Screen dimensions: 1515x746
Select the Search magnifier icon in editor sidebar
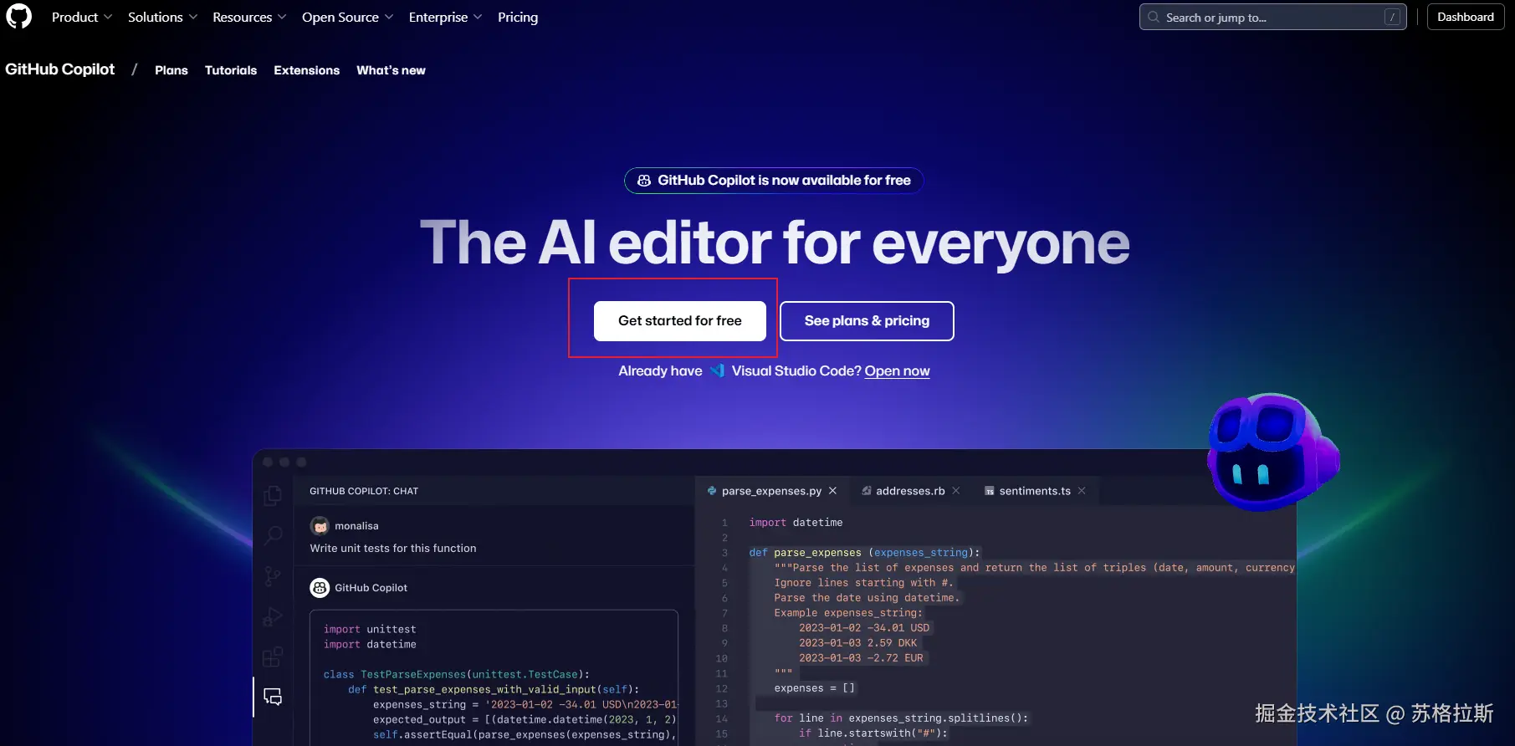273,535
